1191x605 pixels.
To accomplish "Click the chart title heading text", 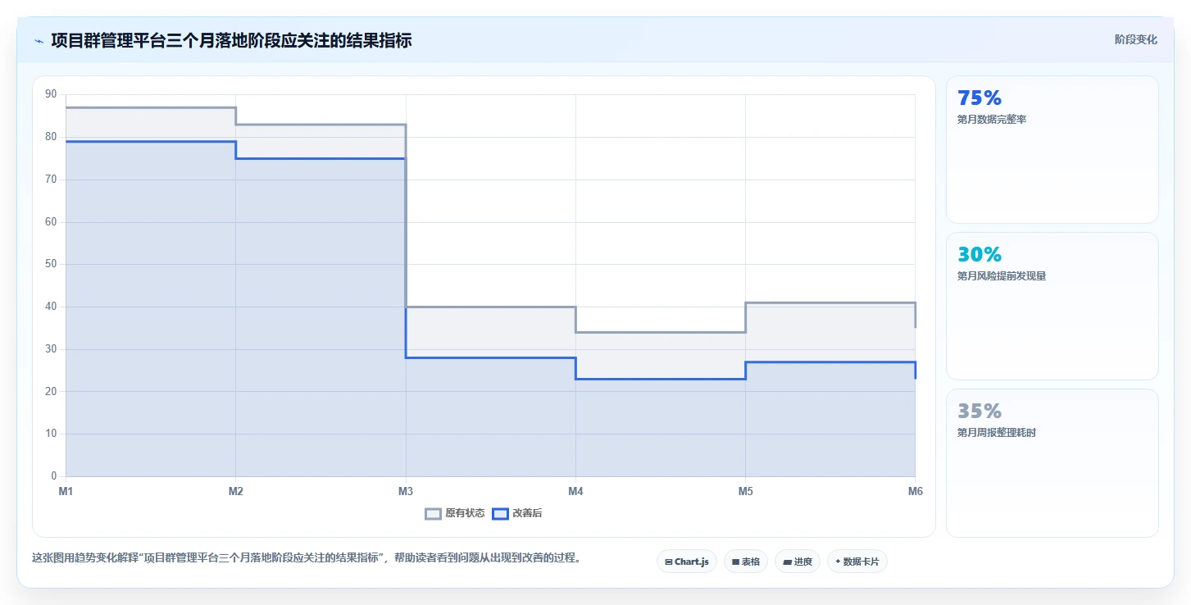I will pos(231,40).
